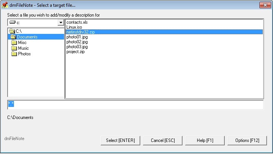Click the Select [ENTER] button

pyautogui.click(x=120, y=140)
